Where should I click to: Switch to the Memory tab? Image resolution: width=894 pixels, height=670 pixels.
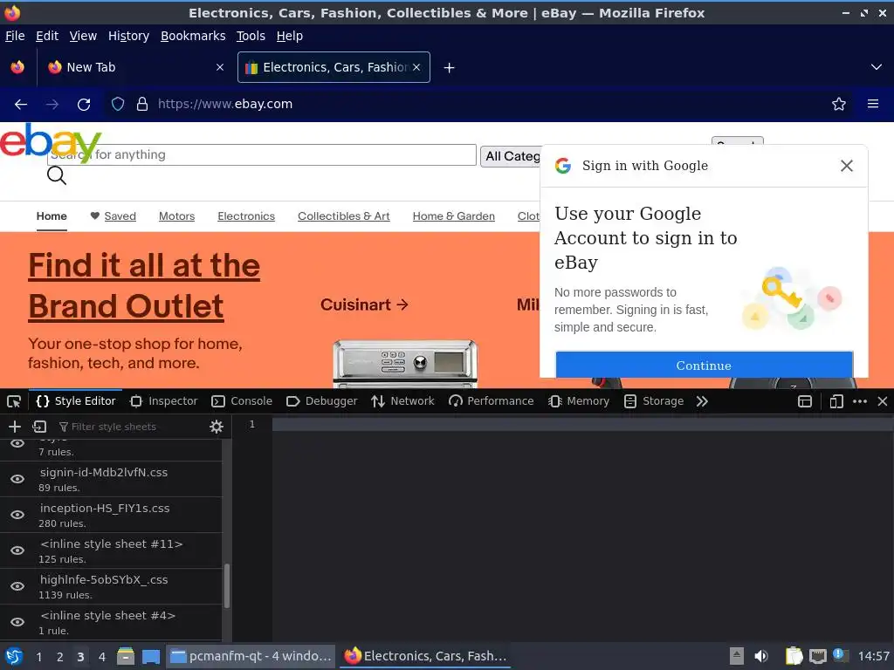[x=579, y=401]
